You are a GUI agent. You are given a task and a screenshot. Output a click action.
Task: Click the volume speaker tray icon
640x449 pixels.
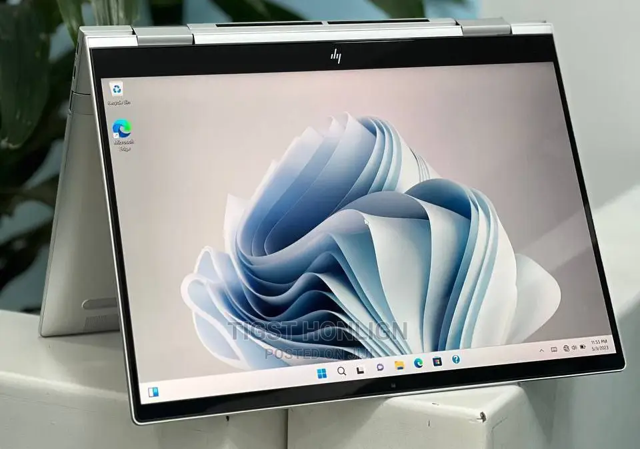point(574,347)
